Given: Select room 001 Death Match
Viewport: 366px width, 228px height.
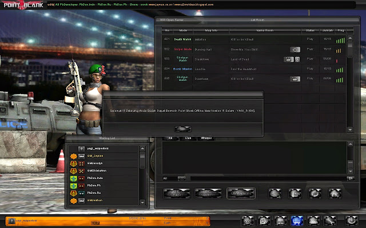Looking at the screenshot, I should pos(253,39).
